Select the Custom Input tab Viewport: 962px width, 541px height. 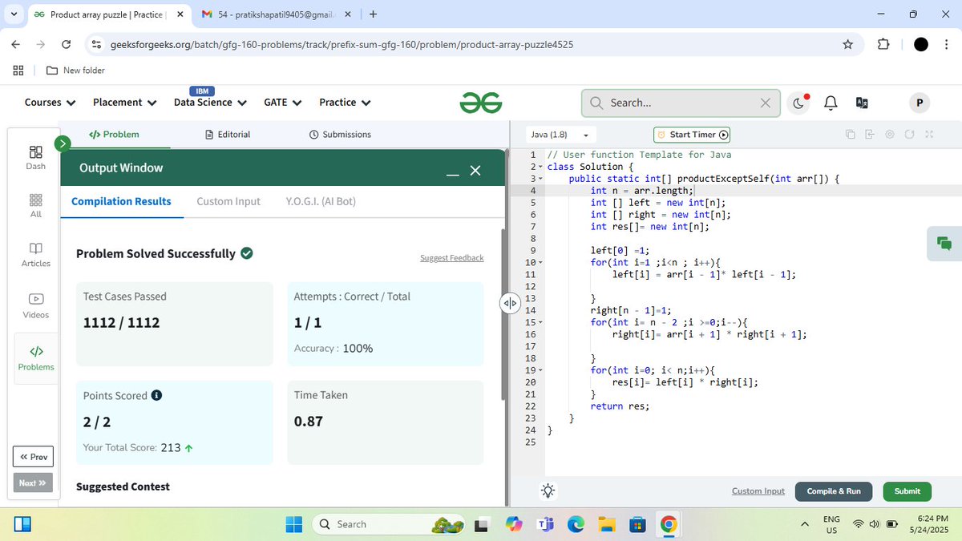coord(228,201)
